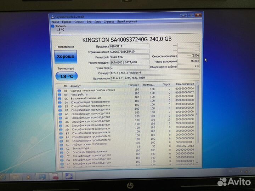Click status circle of attribute C4 row

coord(62,152)
